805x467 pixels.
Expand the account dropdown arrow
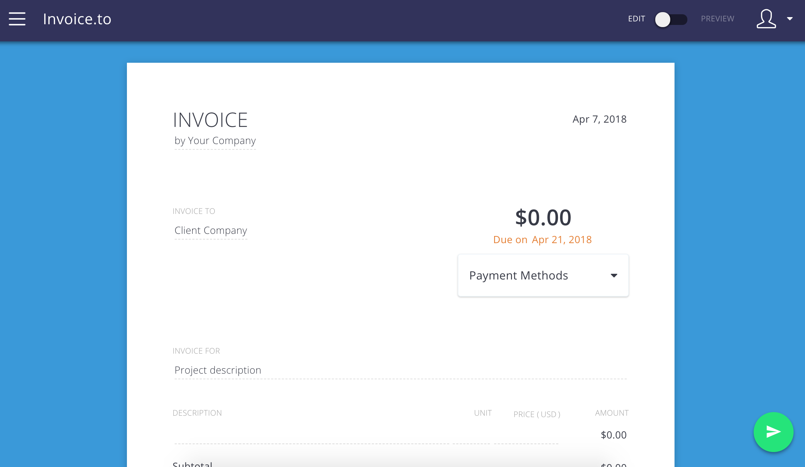(x=790, y=19)
